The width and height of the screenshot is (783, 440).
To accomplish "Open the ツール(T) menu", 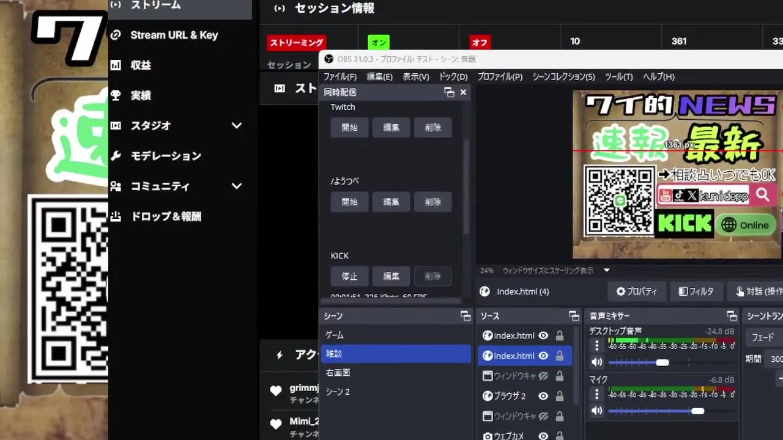I will point(618,77).
